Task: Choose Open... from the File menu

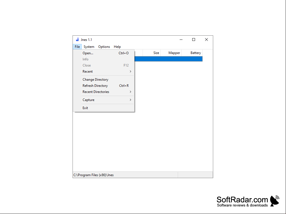Action: tap(104, 53)
